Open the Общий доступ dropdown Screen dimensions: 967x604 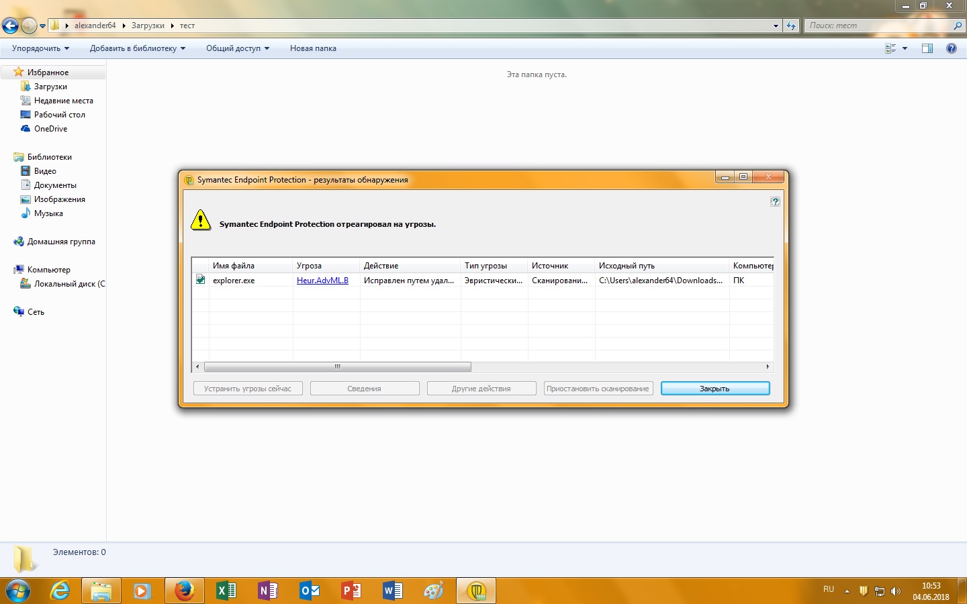(238, 48)
